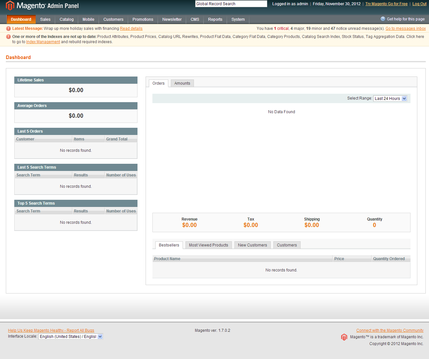Click the index warning alert icon
Image resolution: width=429 pixels, height=359 pixels.
(x=8, y=37)
